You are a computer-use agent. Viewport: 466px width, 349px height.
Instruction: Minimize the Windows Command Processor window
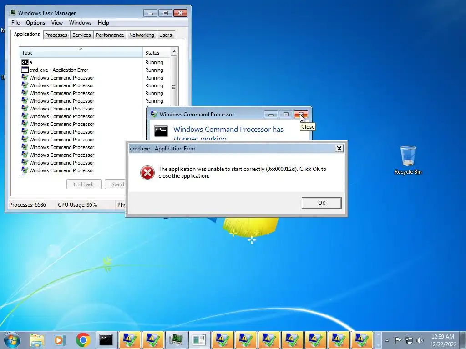point(271,114)
